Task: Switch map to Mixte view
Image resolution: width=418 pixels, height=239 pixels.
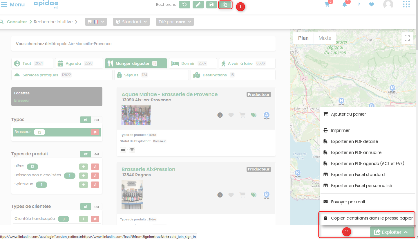Action: [x=325, y=38]
